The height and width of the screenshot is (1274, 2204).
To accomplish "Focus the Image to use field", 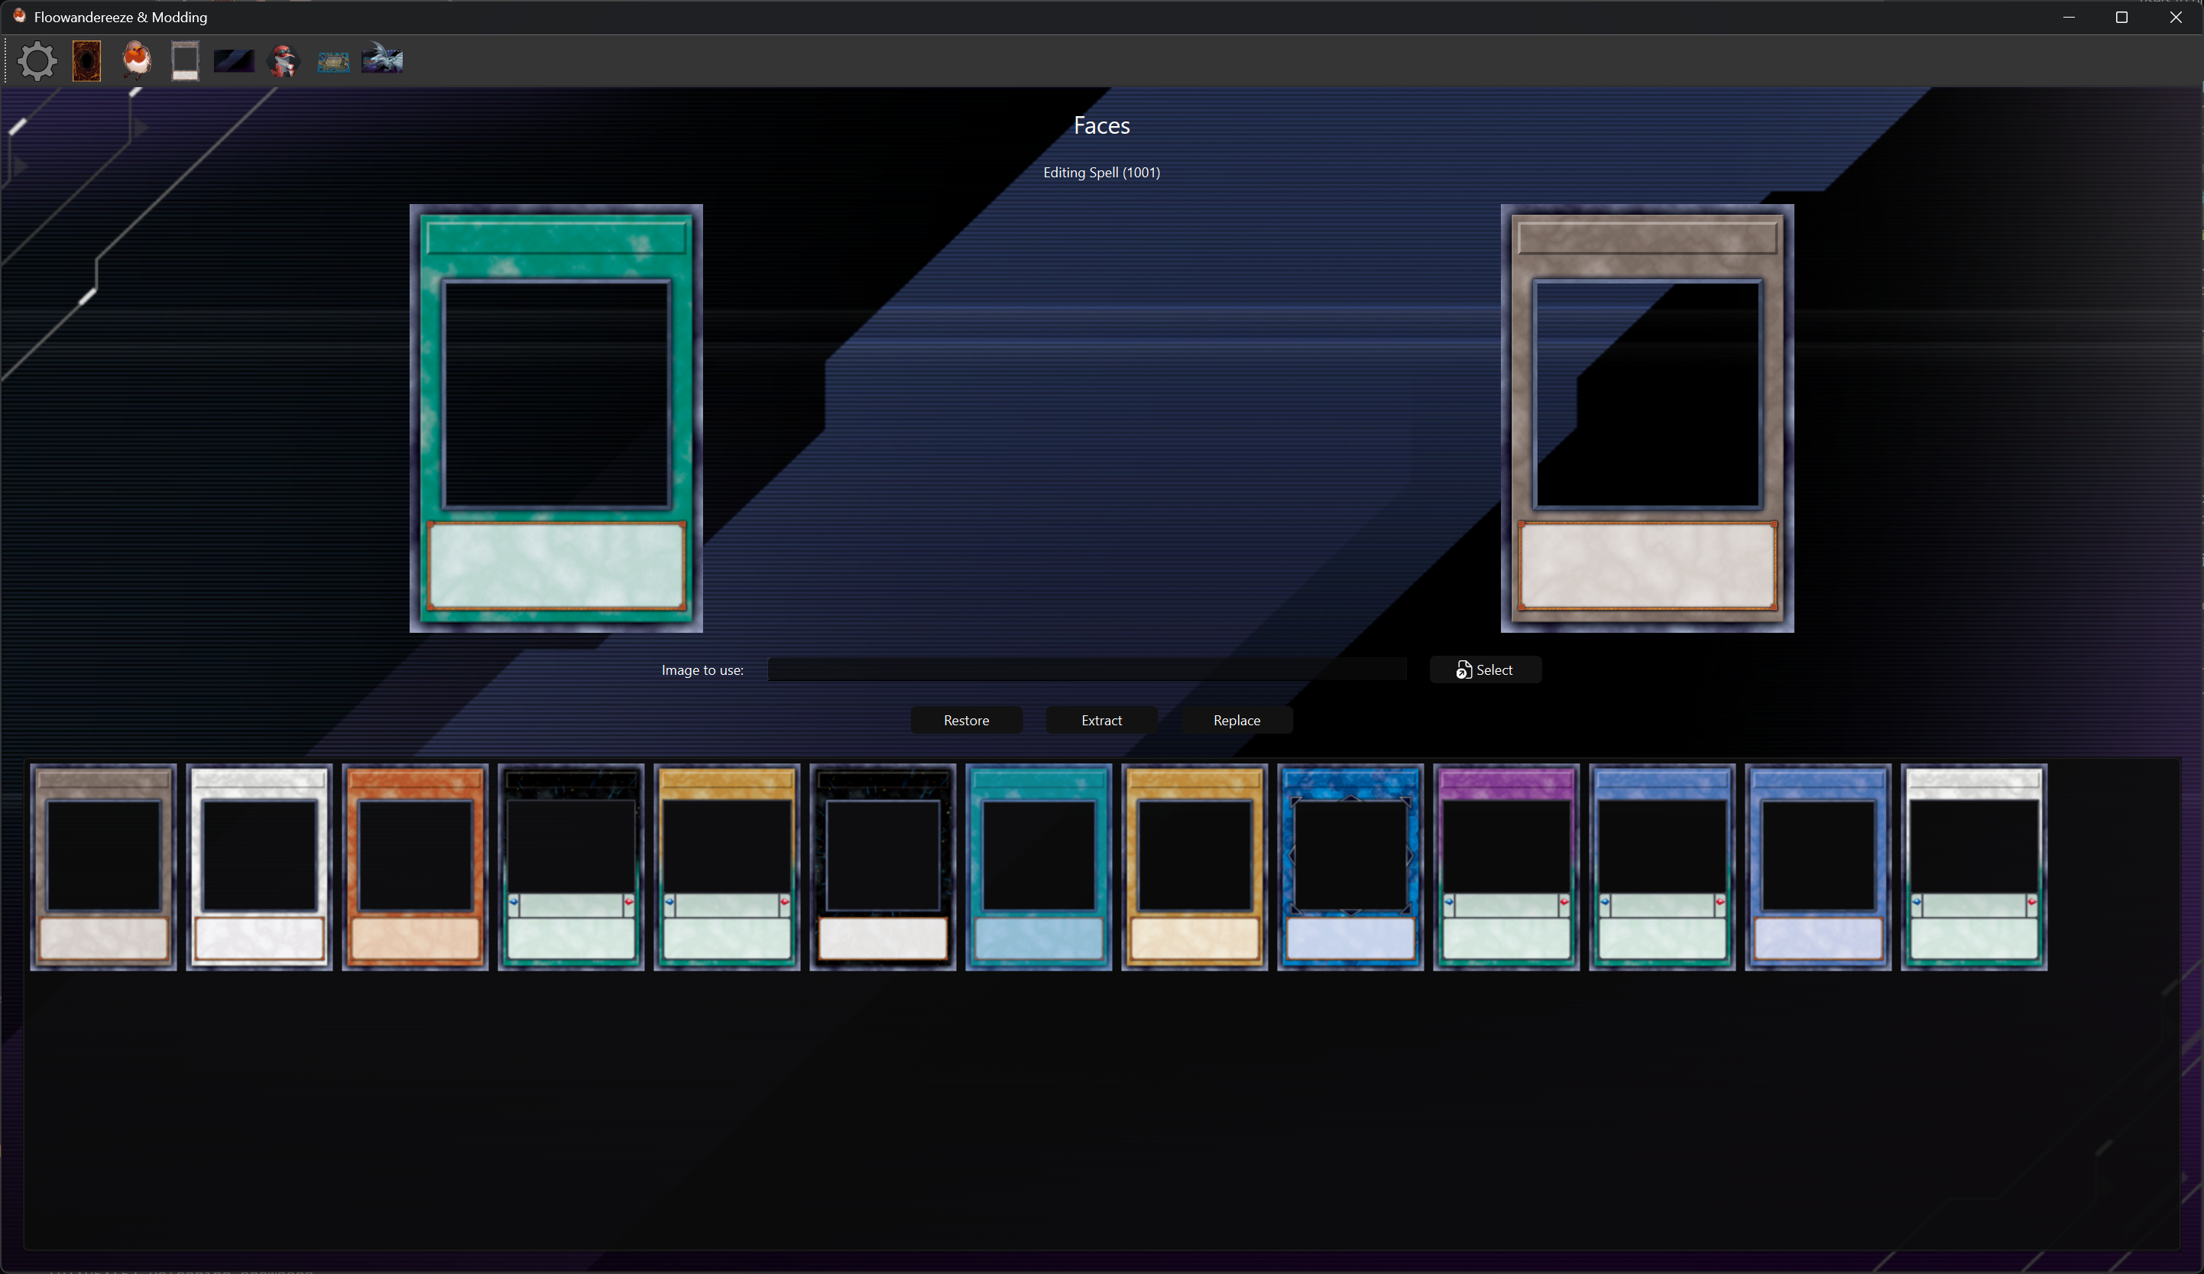I will tap(1087, 669).
